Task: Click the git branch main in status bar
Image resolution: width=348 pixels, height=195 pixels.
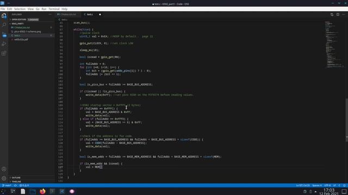Action: click(7, 185)
